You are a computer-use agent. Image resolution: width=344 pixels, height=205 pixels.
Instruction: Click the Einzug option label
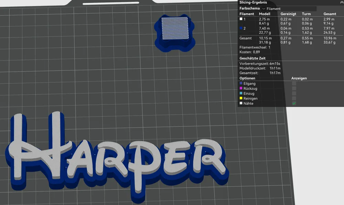pyautogui.click(x=249, y=94)
